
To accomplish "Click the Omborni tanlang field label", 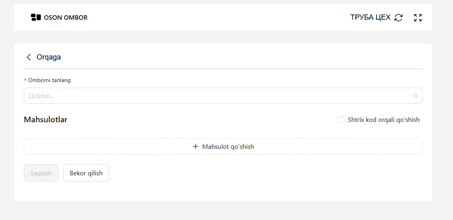I will [49, 80].
